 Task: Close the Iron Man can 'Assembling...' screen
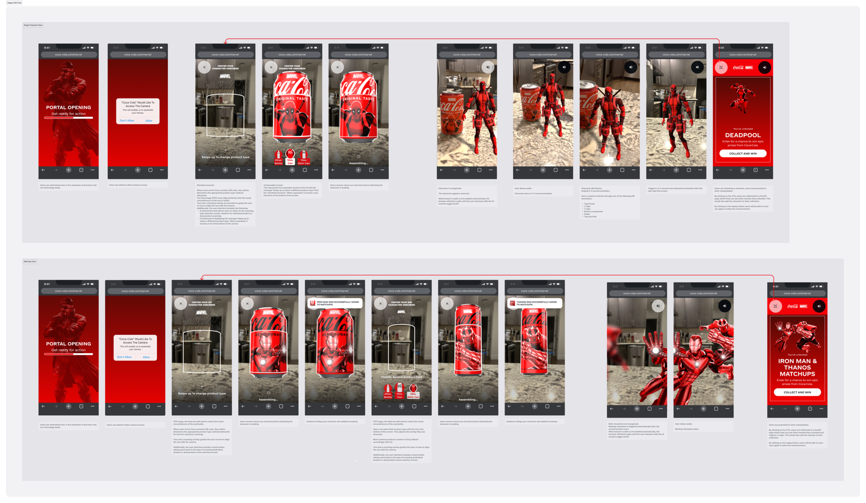(x=247, y=304)
